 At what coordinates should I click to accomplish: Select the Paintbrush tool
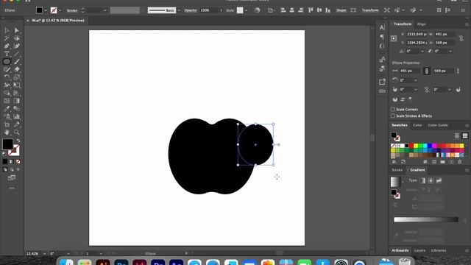point(17,62)
